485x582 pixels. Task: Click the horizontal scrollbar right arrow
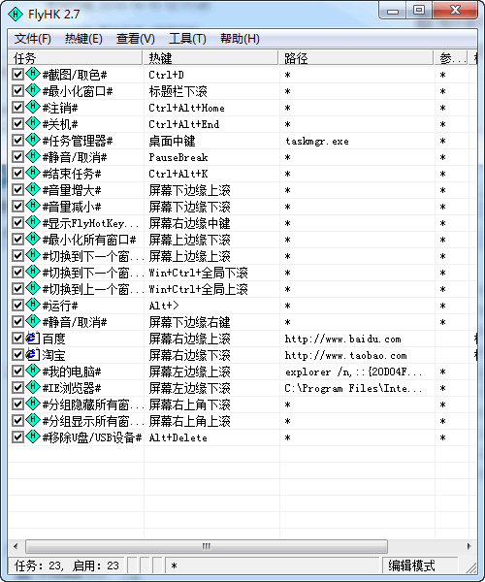pos(469,546)
